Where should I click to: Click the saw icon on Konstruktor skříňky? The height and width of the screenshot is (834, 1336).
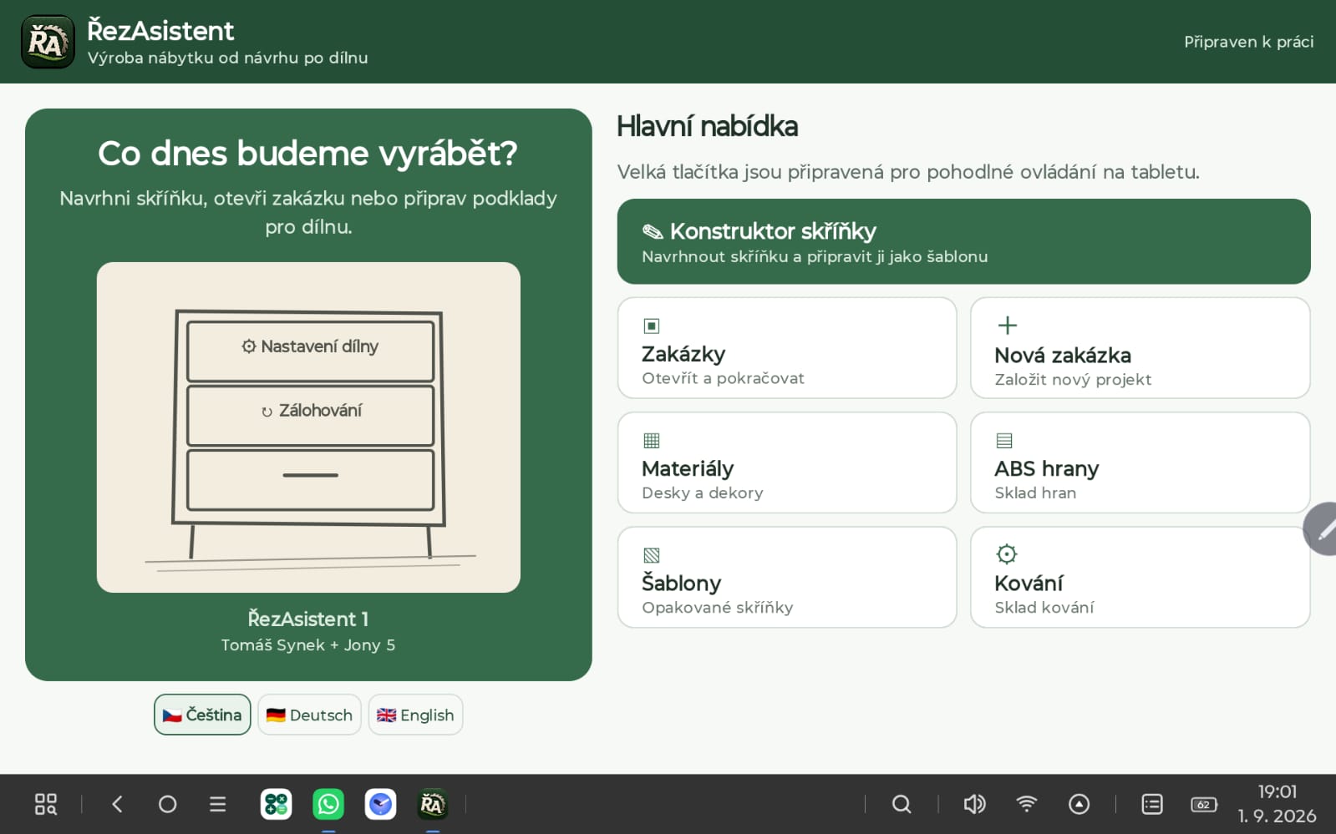click(653, 231)
